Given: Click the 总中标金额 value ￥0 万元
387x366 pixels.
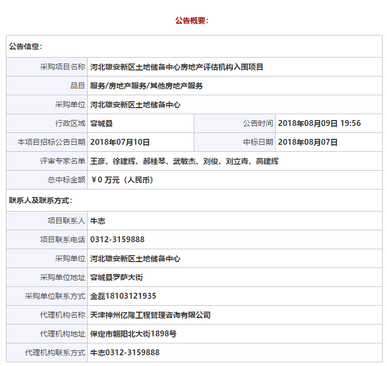Looking at the screenshot, I should point(122,180).
